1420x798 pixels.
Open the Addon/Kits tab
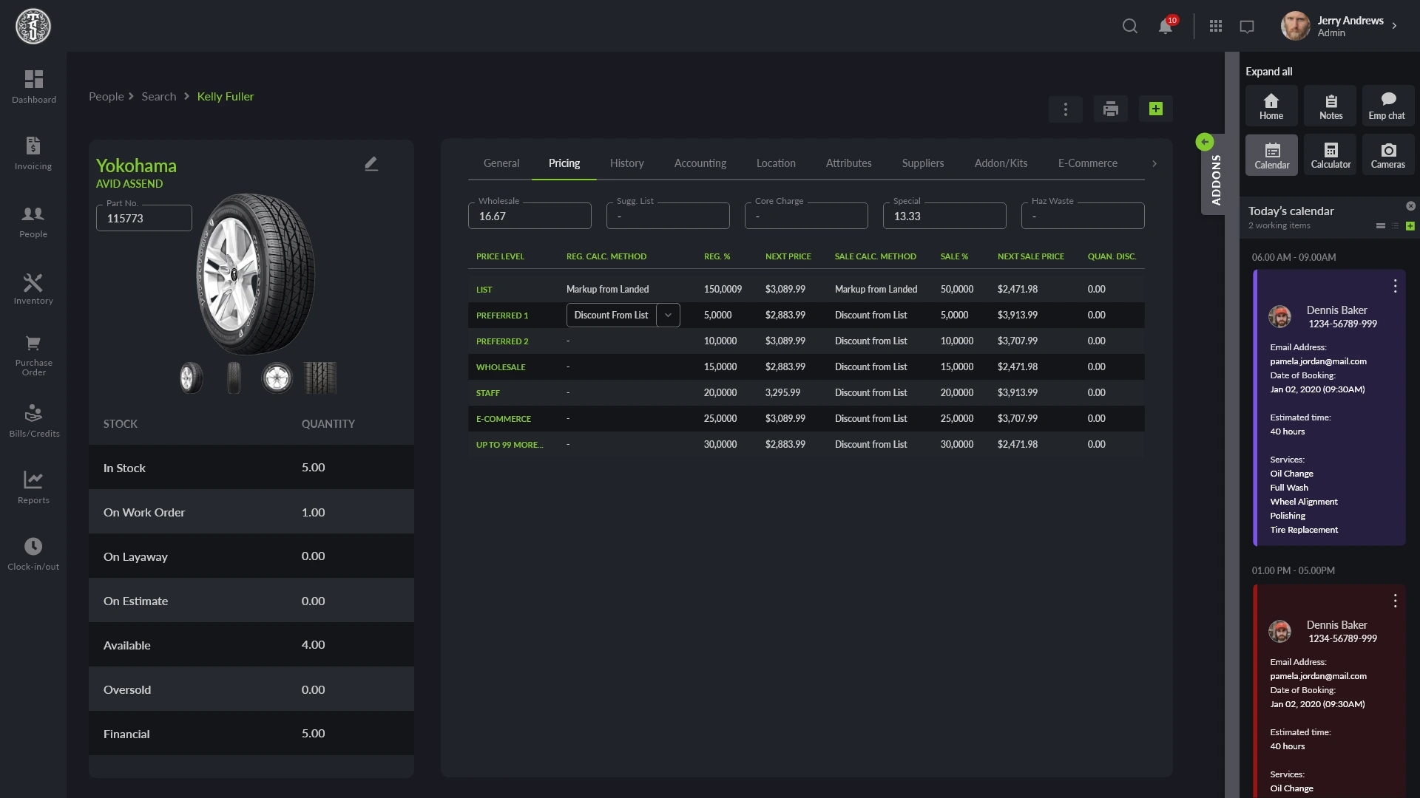[x=1001, y=163]
